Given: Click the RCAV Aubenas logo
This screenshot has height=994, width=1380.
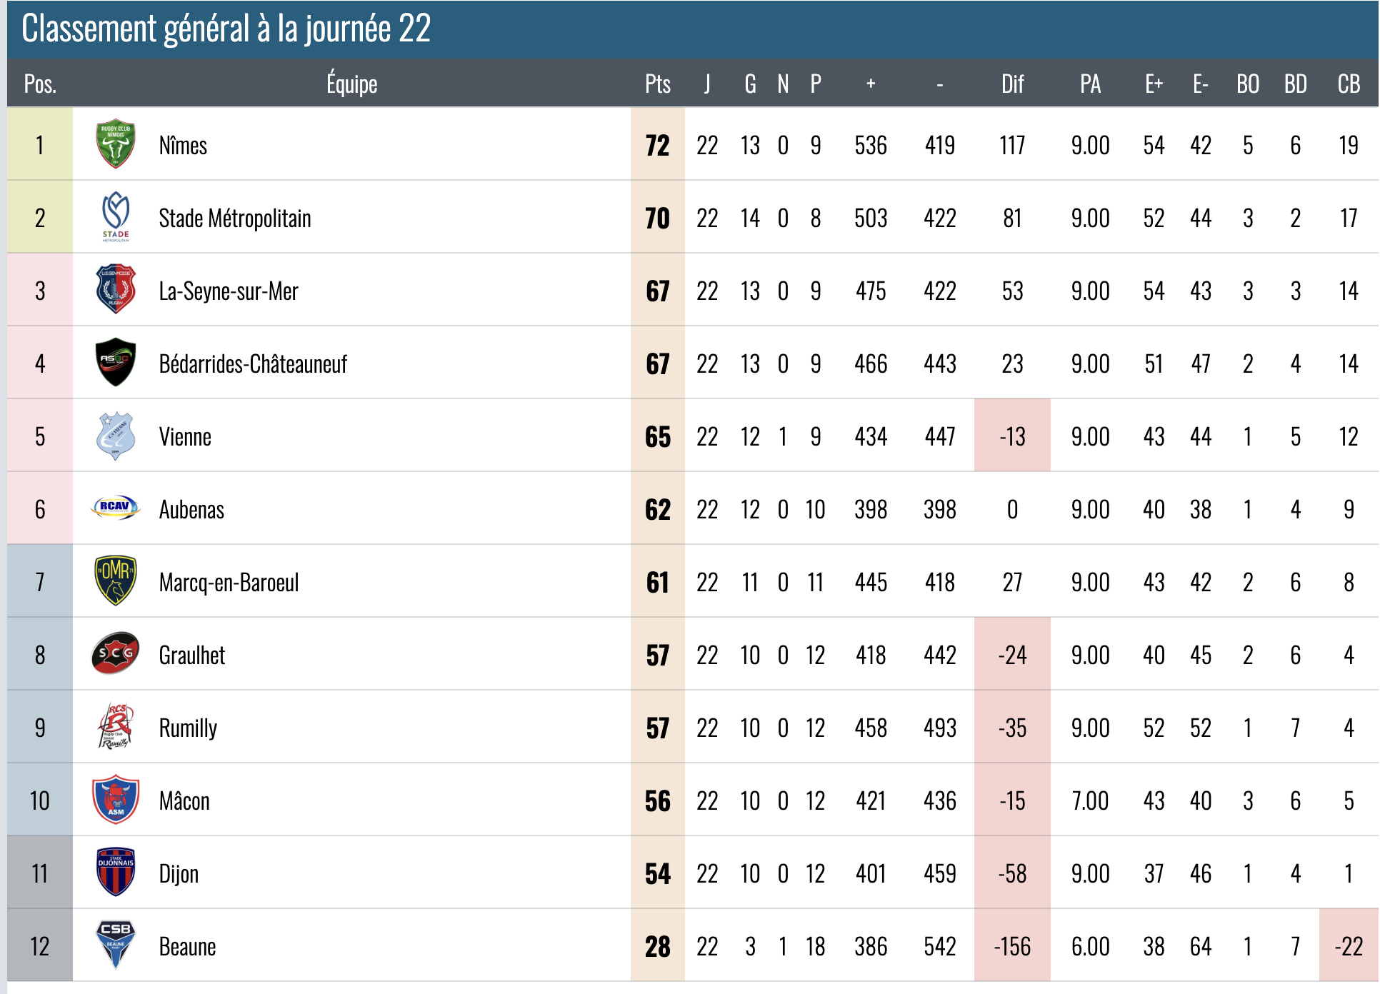Looking at the screenshot, I should tap(115, 508).
